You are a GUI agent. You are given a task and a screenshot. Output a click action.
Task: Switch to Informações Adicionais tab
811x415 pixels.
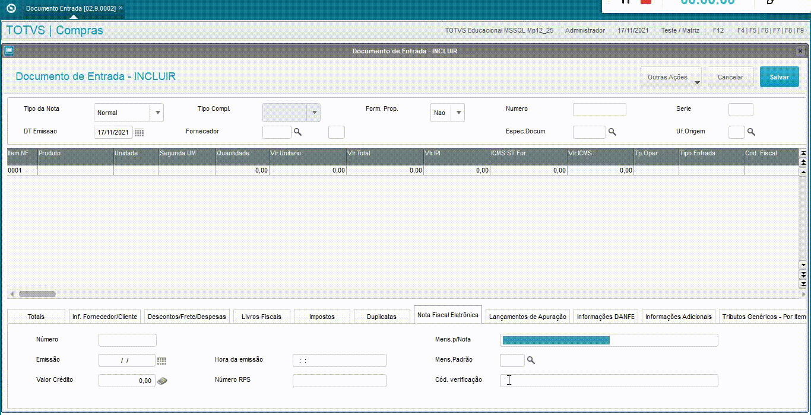679,317
